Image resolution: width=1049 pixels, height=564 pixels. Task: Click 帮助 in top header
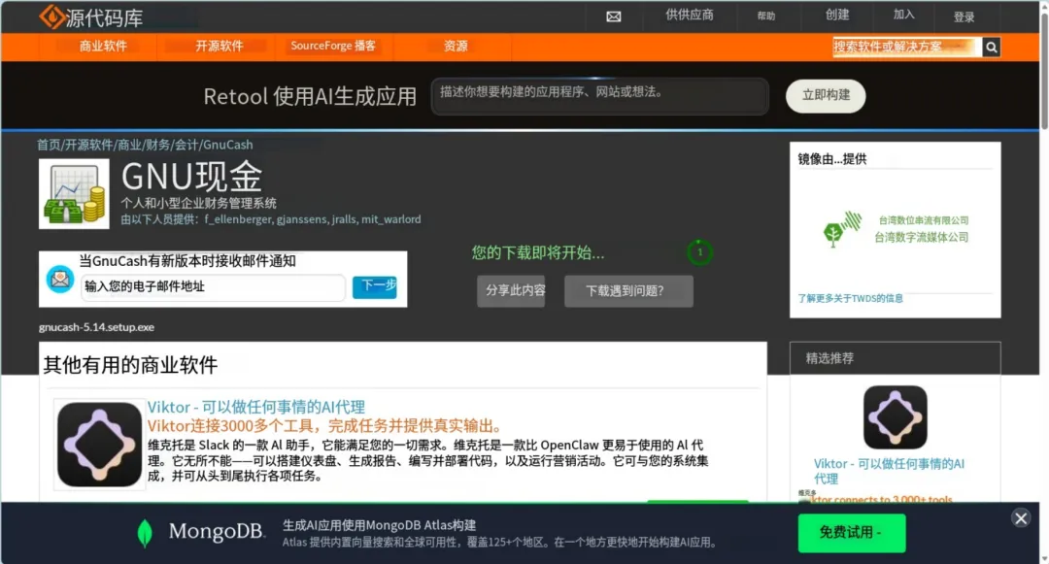(766, 17)
